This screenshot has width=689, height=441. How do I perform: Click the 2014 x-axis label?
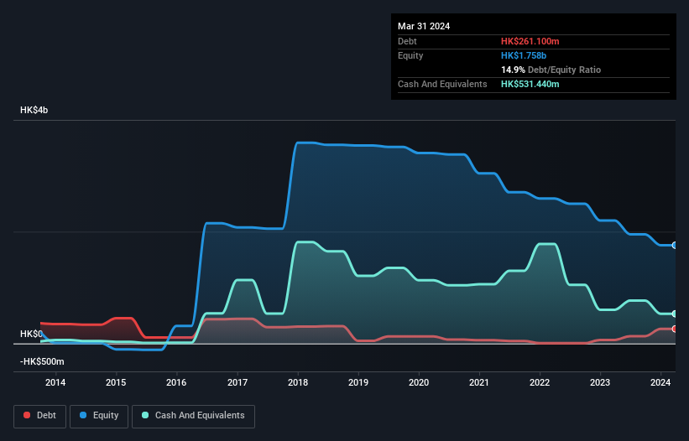pyautogui.click(x=55, y=382)
